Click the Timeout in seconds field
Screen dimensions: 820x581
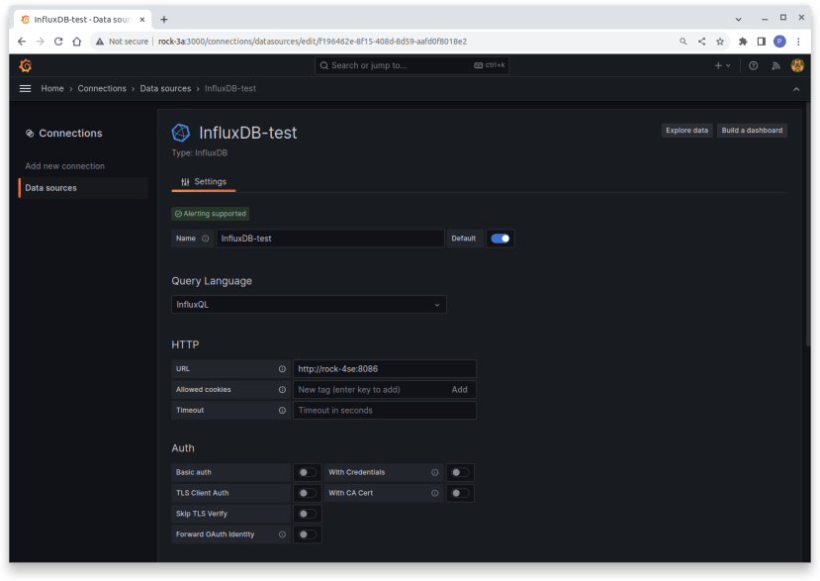pos(384,410)
